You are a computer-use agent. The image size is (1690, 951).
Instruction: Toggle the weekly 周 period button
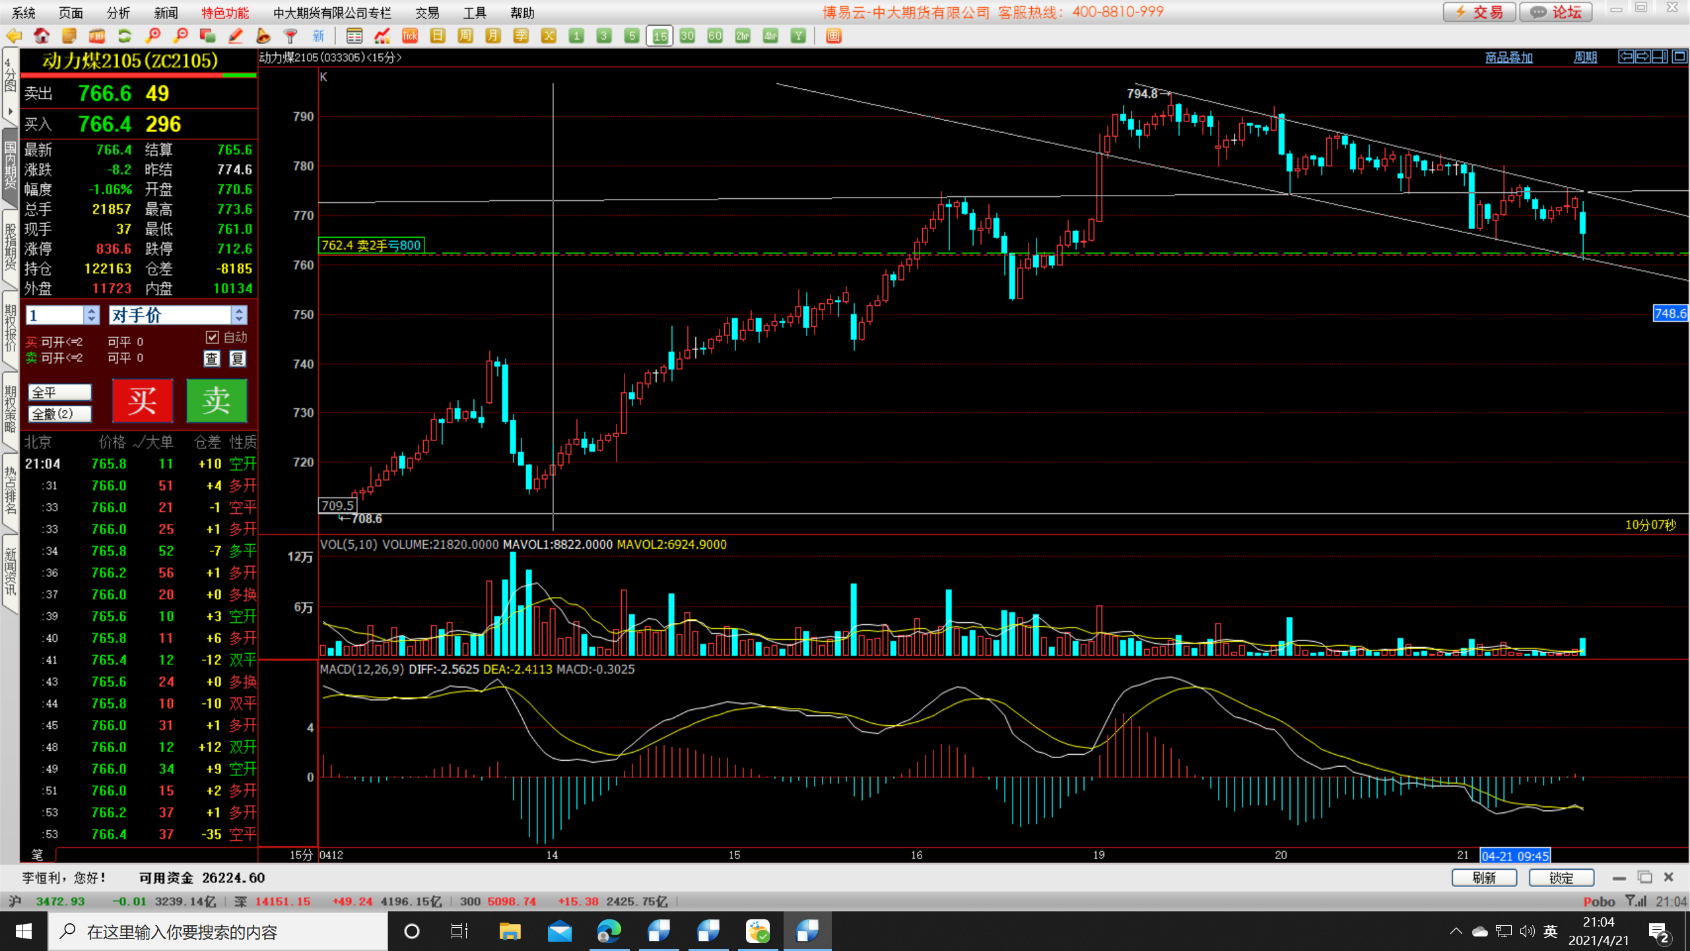tap(465, 36)
